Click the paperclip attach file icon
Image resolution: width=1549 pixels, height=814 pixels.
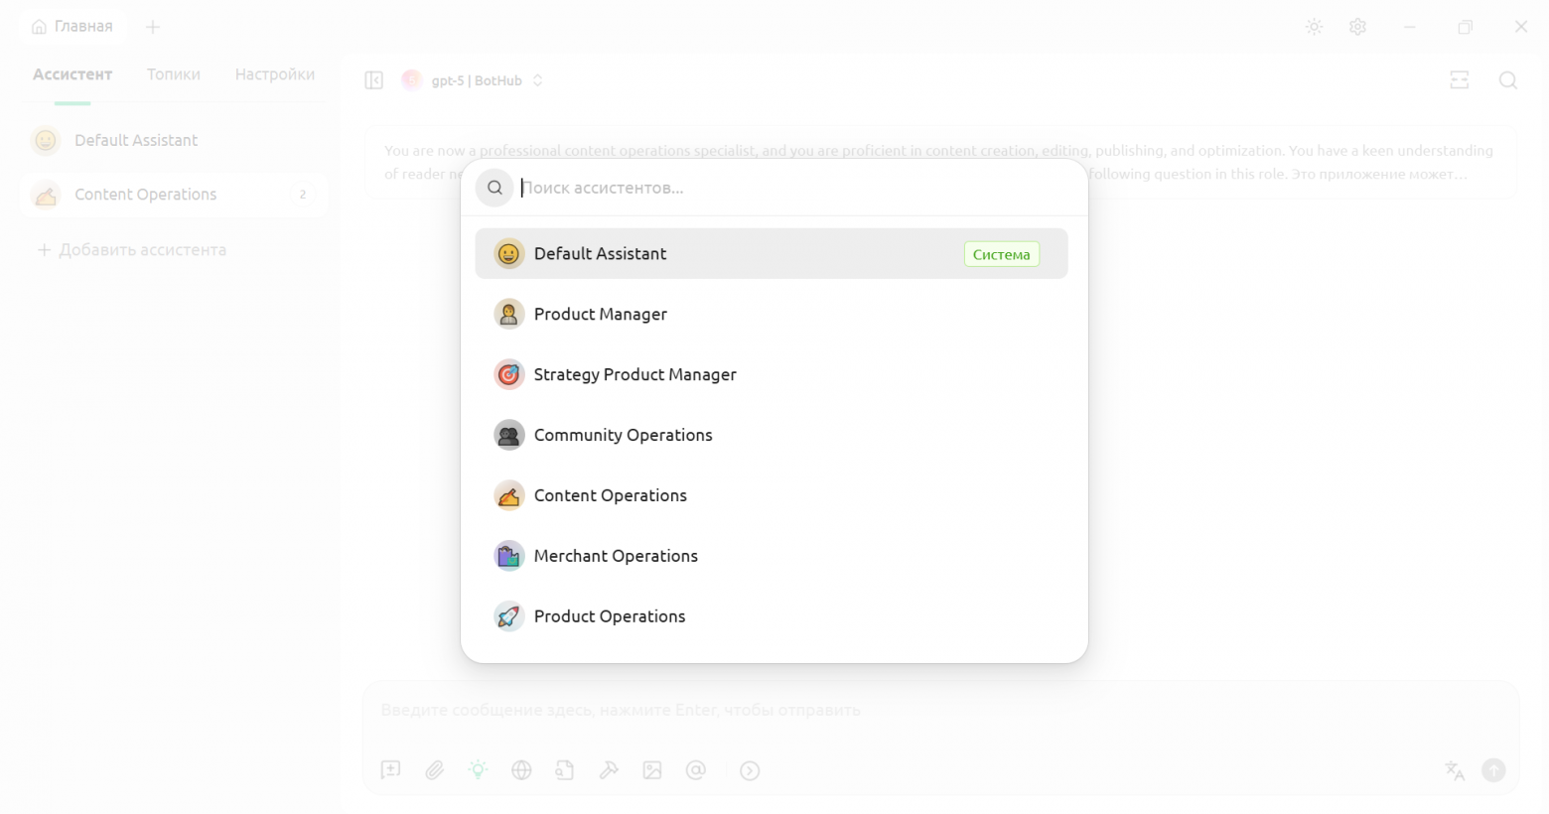[435, 770]
